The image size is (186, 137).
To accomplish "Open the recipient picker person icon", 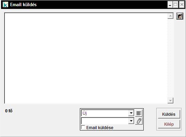I will point(180,16).
